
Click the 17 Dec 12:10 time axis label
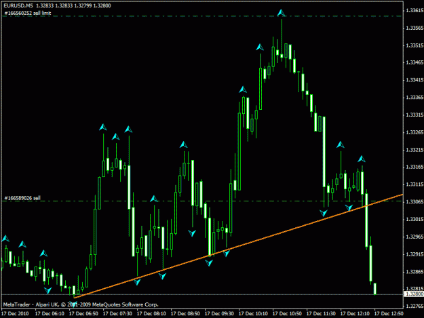[x=355, y=314]
